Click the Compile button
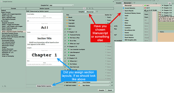The image size is (174, 93). tap(101, 90)
